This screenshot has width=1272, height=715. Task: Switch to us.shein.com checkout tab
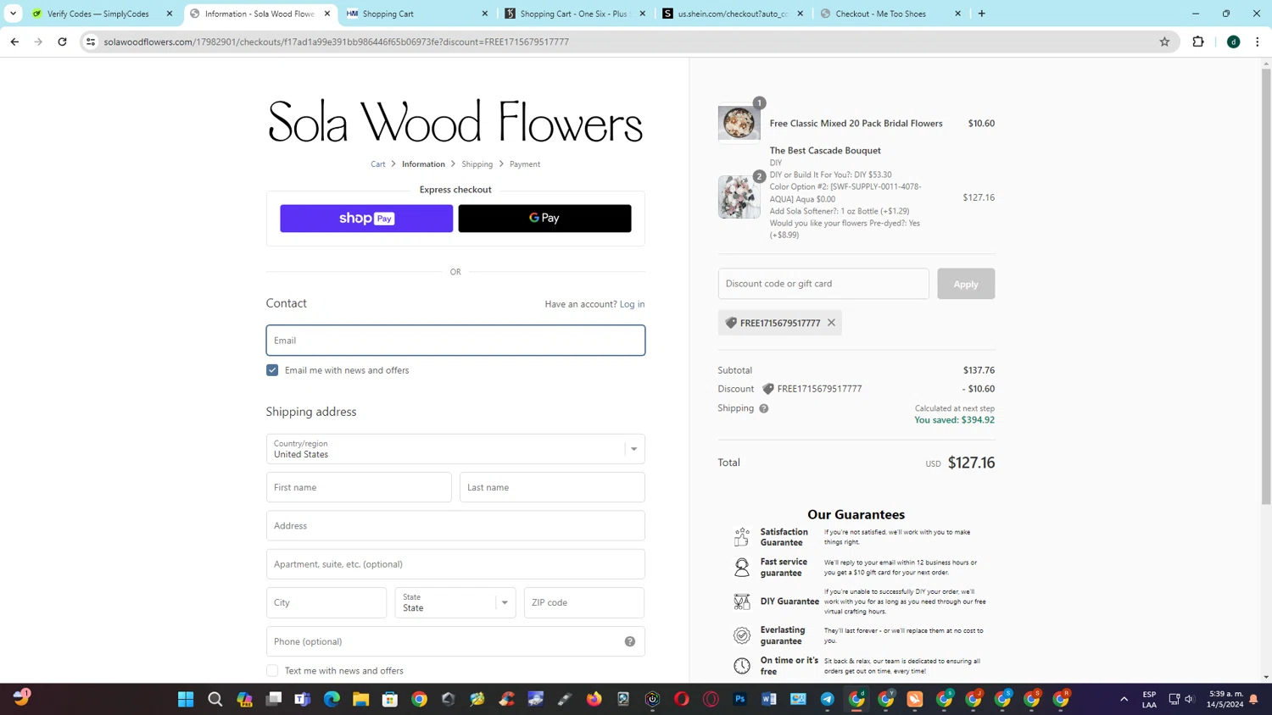[x=731, y=14]
